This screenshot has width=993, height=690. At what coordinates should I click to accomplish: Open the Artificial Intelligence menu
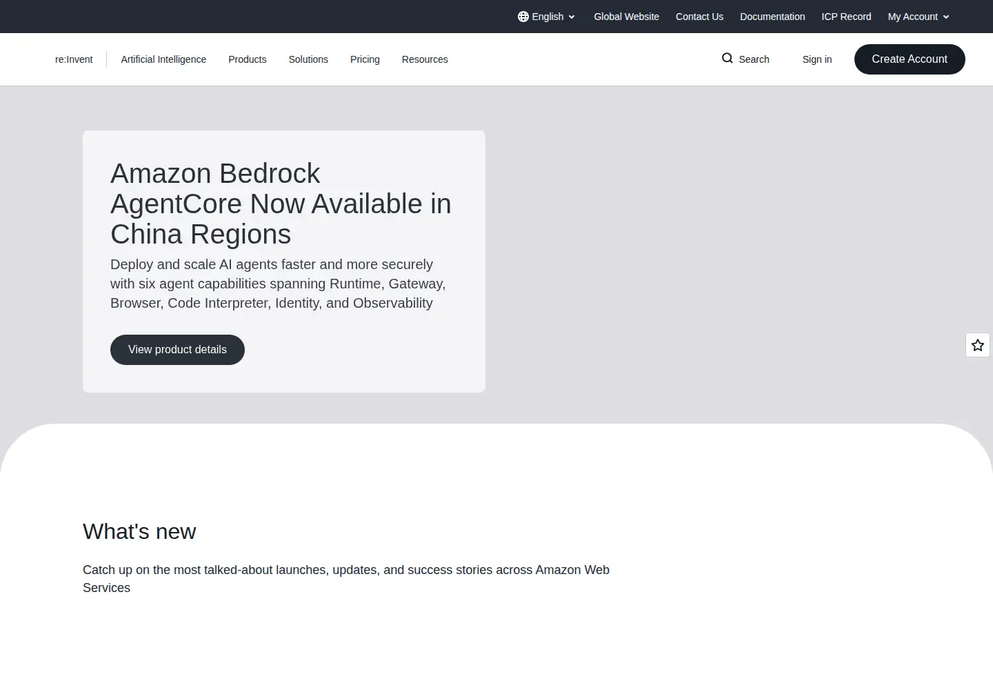163,59
